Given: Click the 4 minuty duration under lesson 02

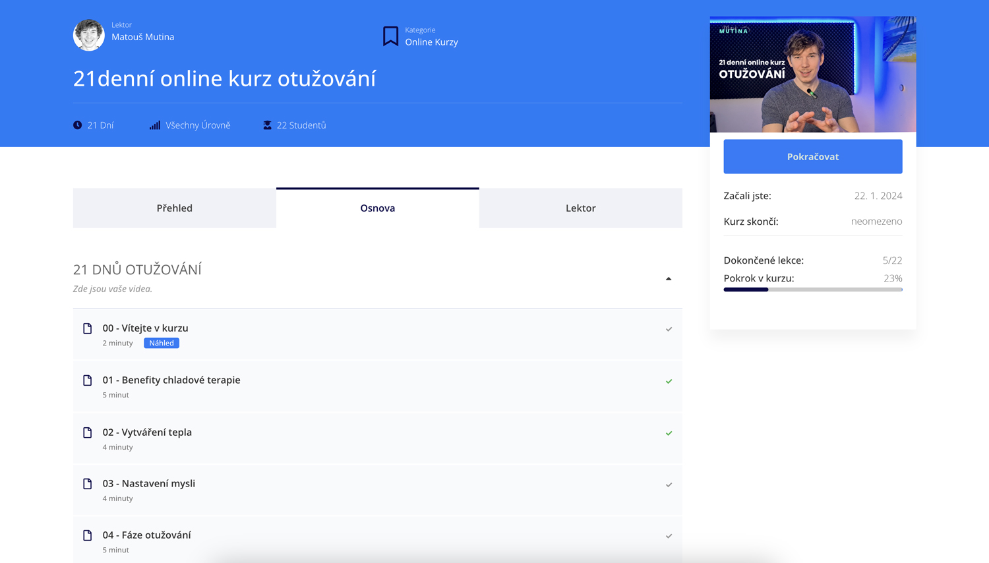Looking at the screenshot, I should point(117,447).
